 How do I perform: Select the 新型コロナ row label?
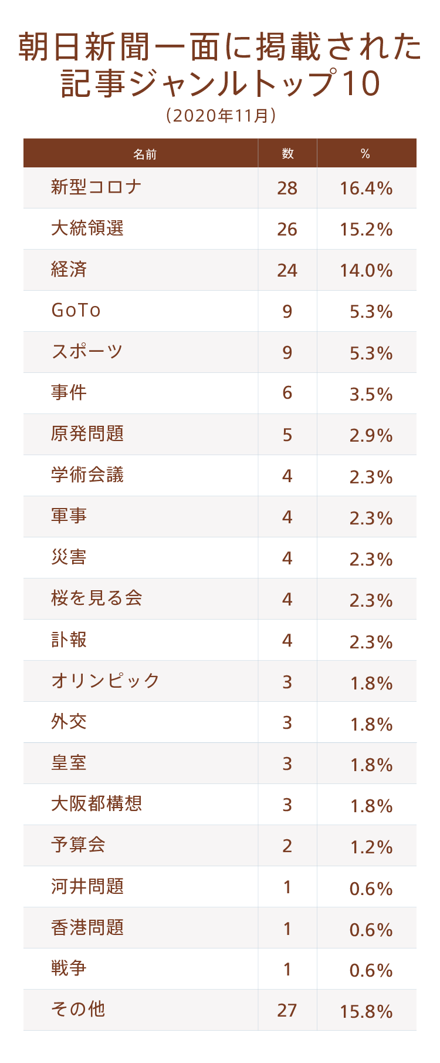[96, 187]
